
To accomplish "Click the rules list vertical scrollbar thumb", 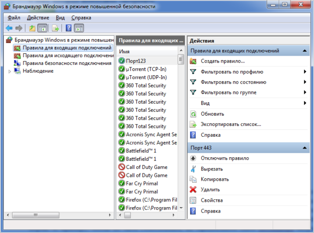I will [181, 59].
